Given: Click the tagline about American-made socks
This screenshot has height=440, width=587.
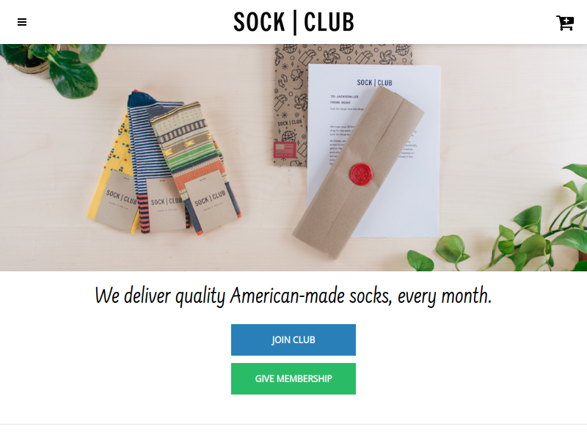Looking at the screenshot, I should click(293, 296).
